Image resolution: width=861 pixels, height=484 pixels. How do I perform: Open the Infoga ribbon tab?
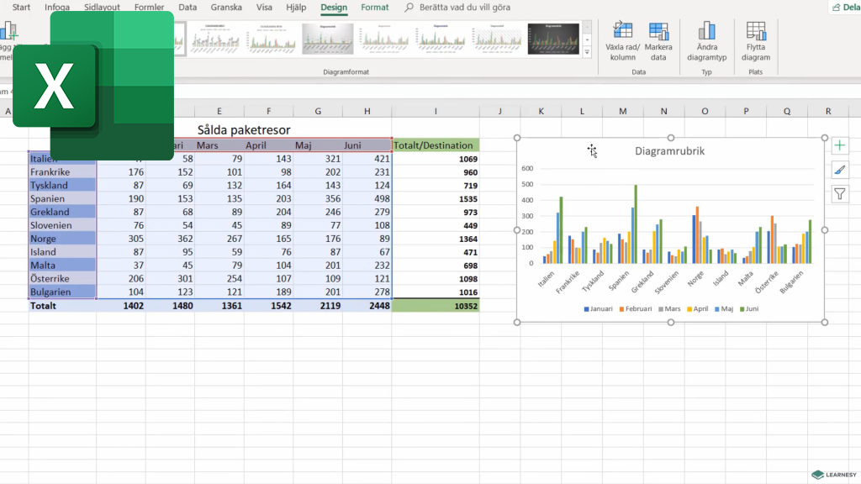57,7
